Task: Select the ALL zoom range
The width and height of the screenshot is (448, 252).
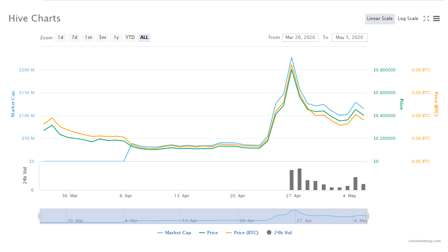Action: click(144, 37)
